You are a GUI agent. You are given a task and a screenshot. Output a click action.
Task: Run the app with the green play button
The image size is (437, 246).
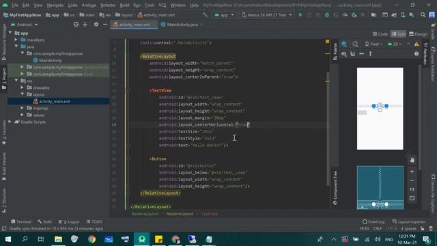pos(300,15)
